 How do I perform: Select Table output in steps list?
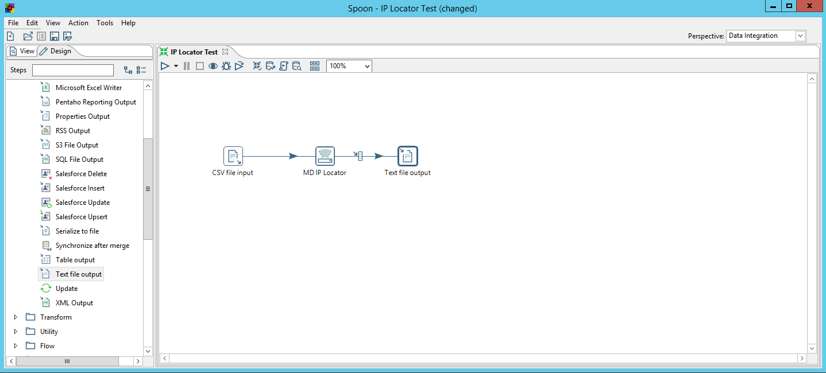75,260
